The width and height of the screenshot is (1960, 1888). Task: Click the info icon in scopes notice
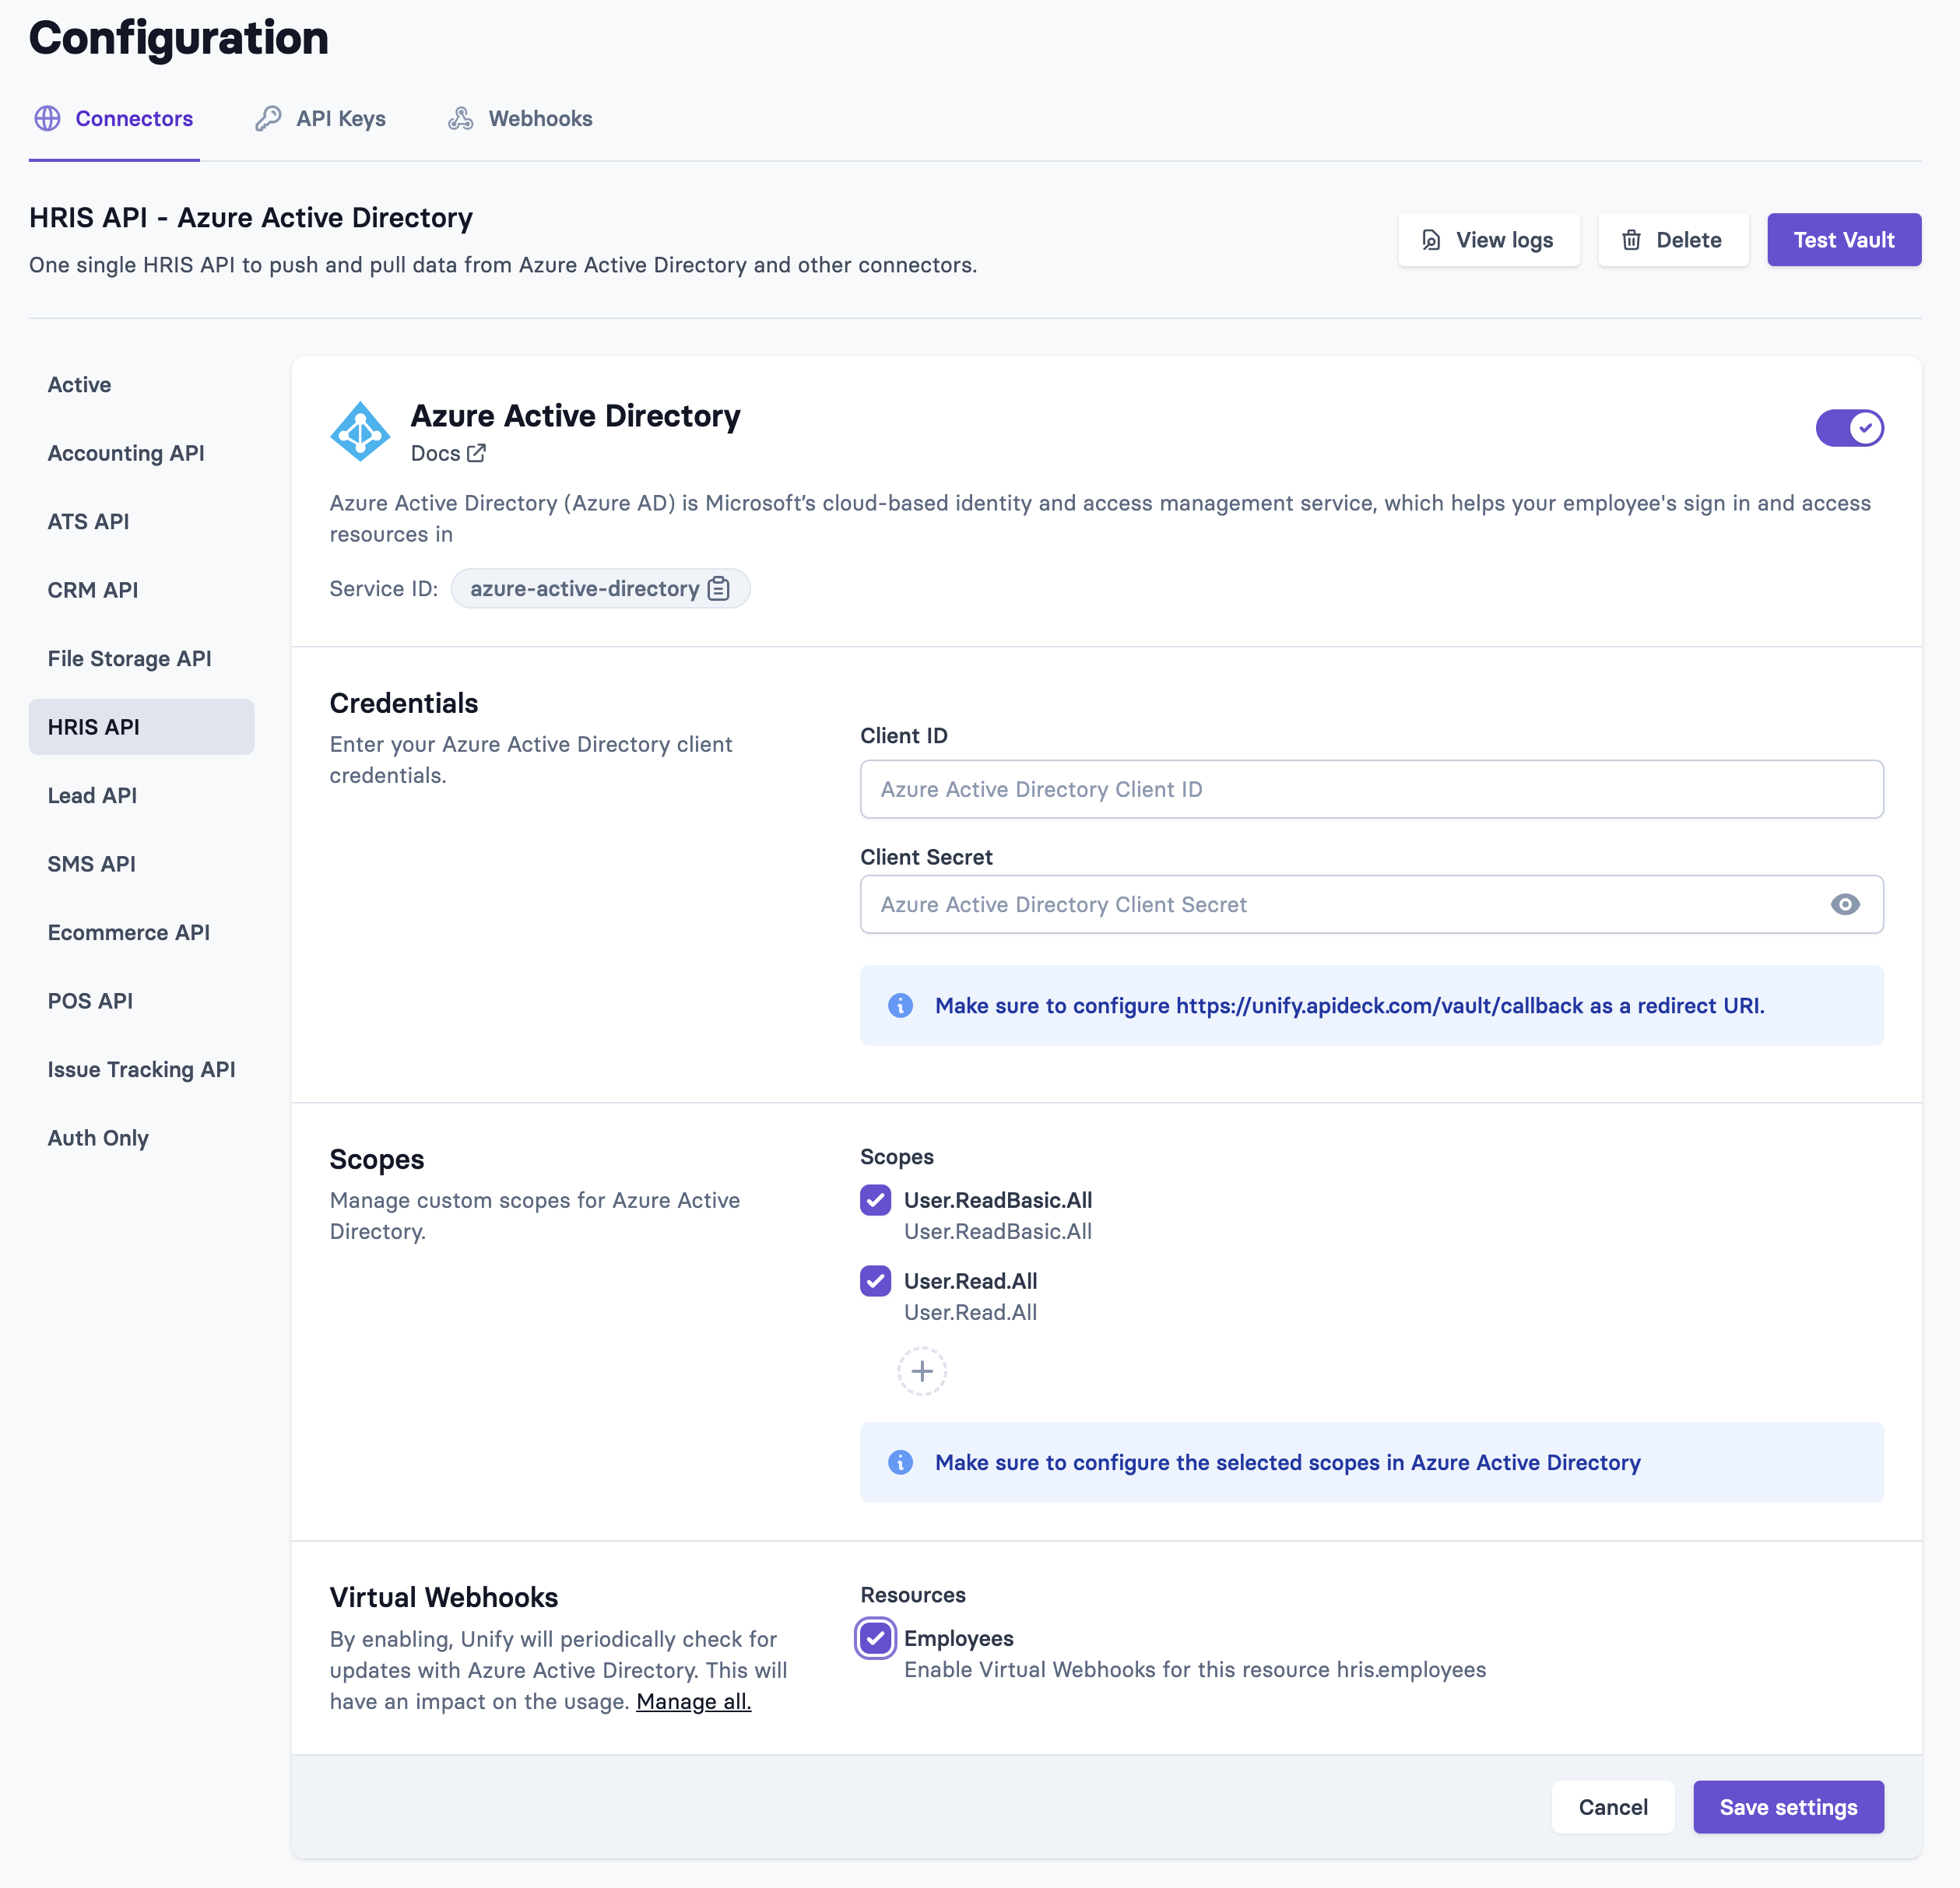(900, 1462)
